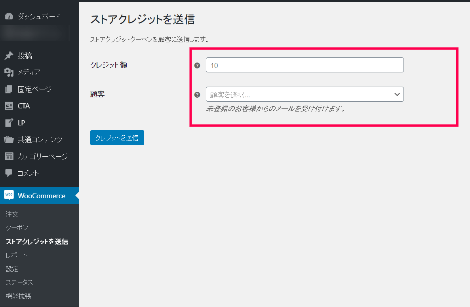The image size is (470, 307).
Task: Click the LP edit icon
Action: pyautogui.click(x=9, y=123)
